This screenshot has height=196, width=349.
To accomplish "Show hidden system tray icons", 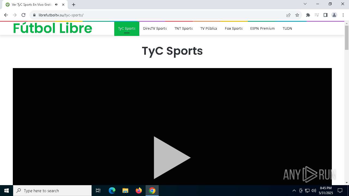I will (294, 191).
